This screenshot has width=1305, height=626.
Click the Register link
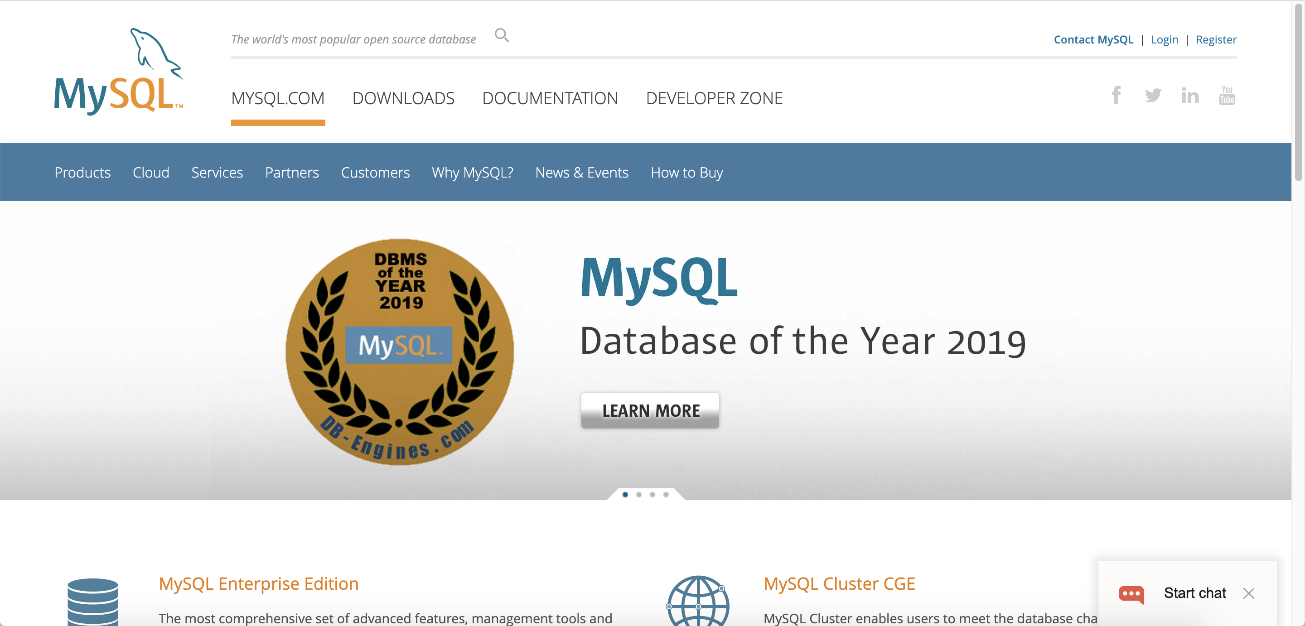(1216, 39)
